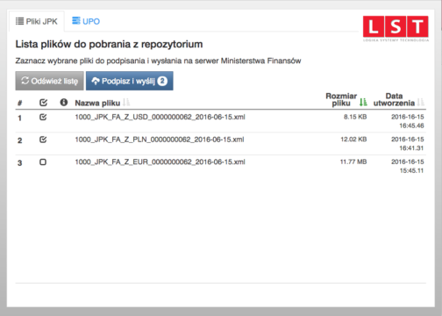The image size is (442, 316).
Task: Select file 1000_JPK_FA_Z_PLN_0000000062_2016-06-15.xml
Action: (x=160, y=140)
